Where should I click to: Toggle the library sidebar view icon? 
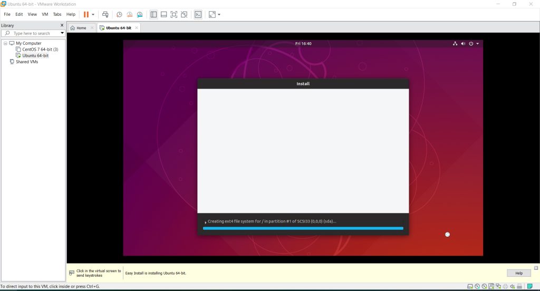(153, 14)
